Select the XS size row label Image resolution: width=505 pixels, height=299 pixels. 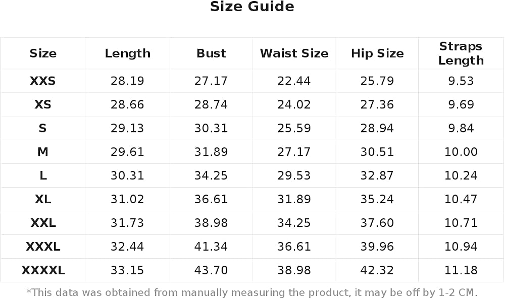click(43, 104)
